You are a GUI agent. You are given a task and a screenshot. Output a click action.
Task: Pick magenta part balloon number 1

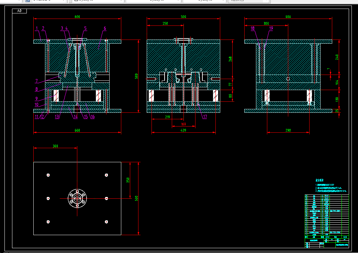[x=37, y=28]
